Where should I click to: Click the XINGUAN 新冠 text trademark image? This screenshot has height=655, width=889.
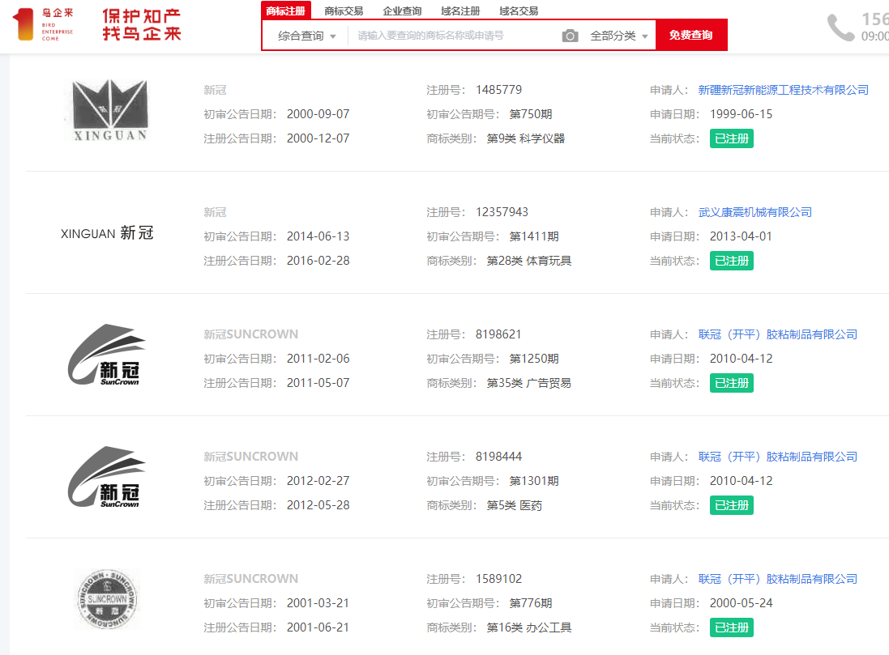coord(107,233)
